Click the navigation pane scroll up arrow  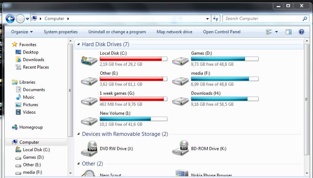[70, 41]
